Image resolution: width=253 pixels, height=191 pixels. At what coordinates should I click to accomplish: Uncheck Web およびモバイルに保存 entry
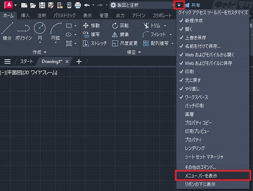(x=213, y=63)
